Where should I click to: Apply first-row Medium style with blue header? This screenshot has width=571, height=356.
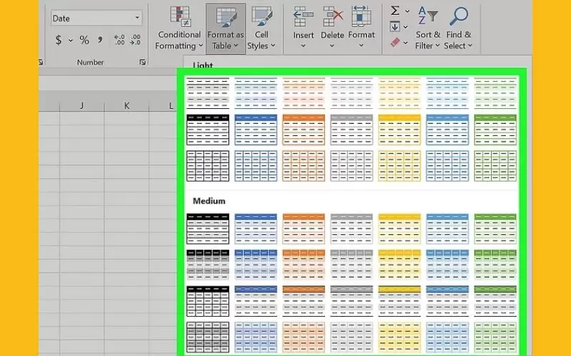coord(256,229)
